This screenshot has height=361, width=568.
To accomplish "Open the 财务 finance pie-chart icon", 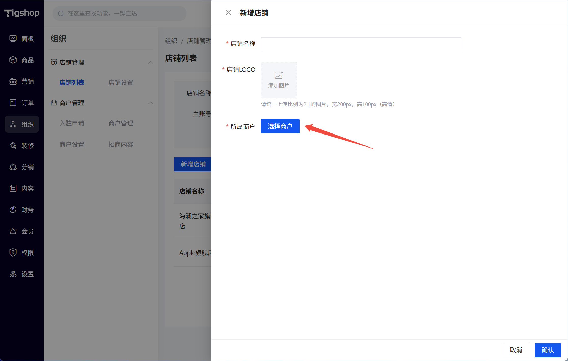I will coord(13,210).
